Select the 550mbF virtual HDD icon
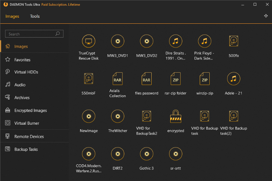Screen dimensions: 272x181 [x=89, y=79]
